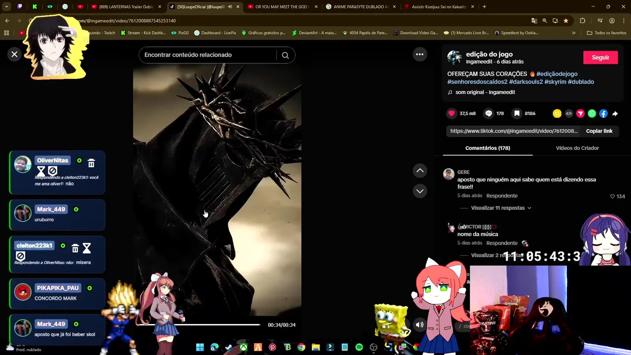Open the Speedtest by Ookla bookmark
631x355 pixels.
click(516, 33)
